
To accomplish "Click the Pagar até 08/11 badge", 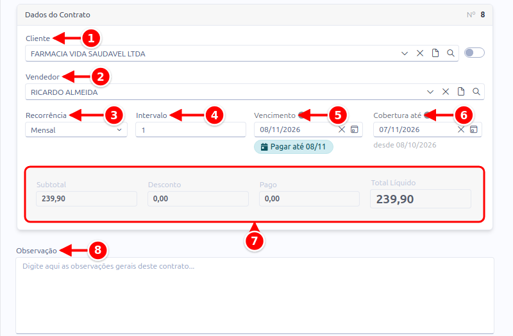I will point(294,147).
